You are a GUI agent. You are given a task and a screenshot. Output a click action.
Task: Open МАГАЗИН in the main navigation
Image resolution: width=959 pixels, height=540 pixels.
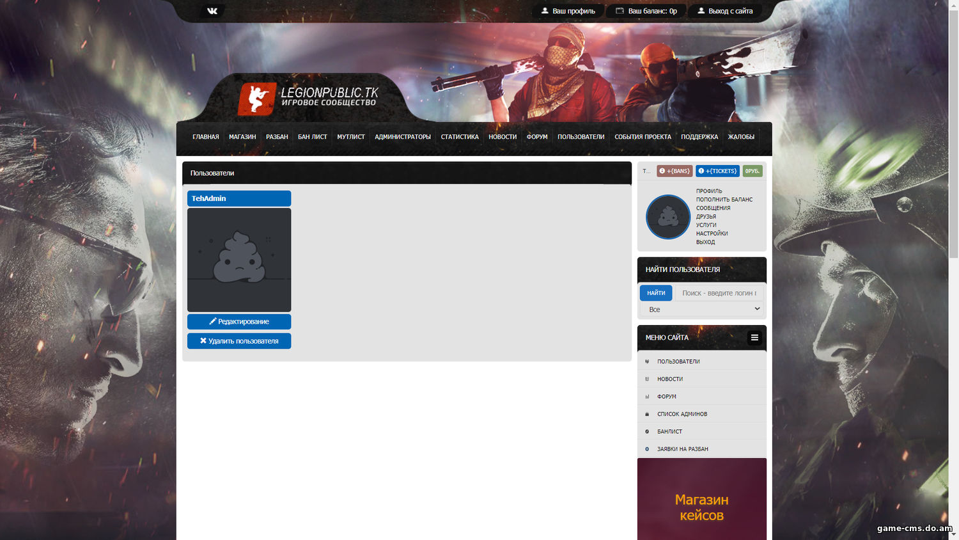click(x=242, y=137)
